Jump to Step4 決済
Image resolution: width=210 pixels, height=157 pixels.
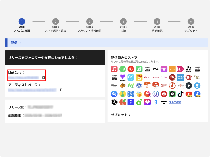pyautogui.click(x=123, y=21)
